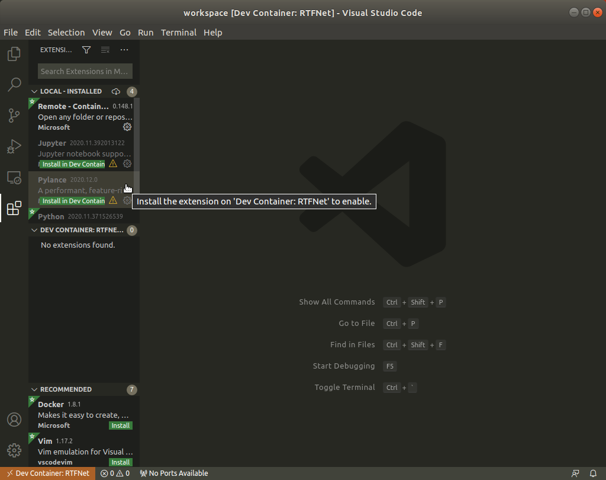
Task: Open Source Control view
Action: tap(14, 116)
